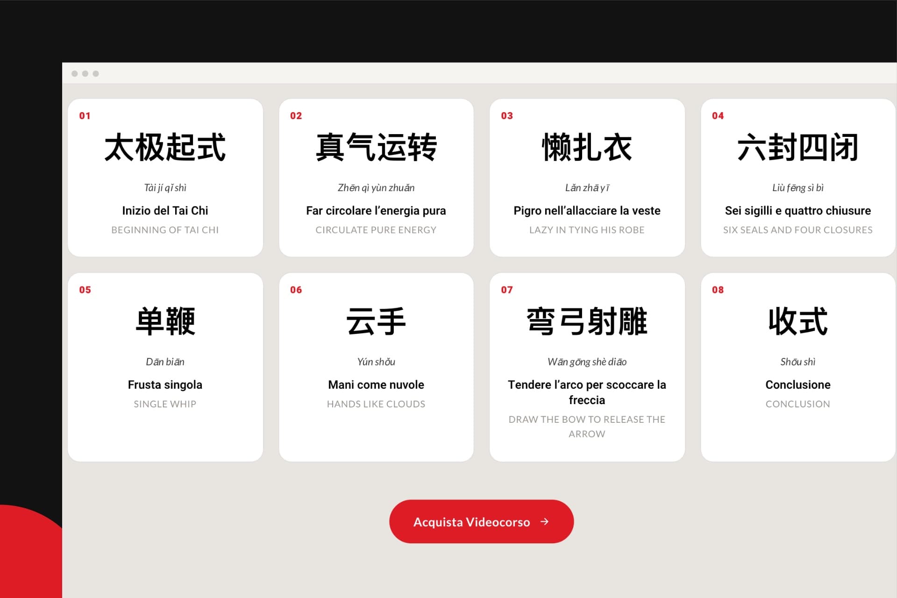Click the SINGLE WHIP English caption
The height and width of the screenshot is (598, 897).
(x=165, y=404)
